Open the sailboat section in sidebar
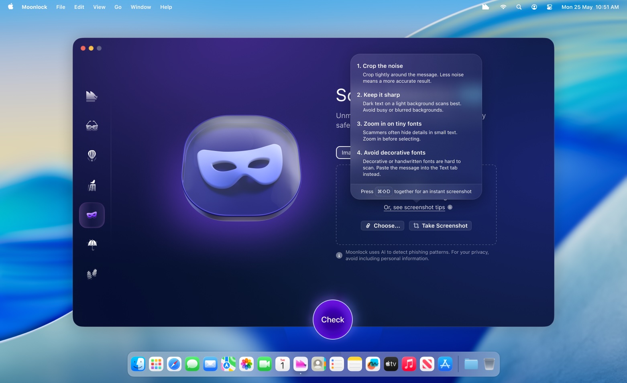Screen dimensions: 627x383 [92, 96]
